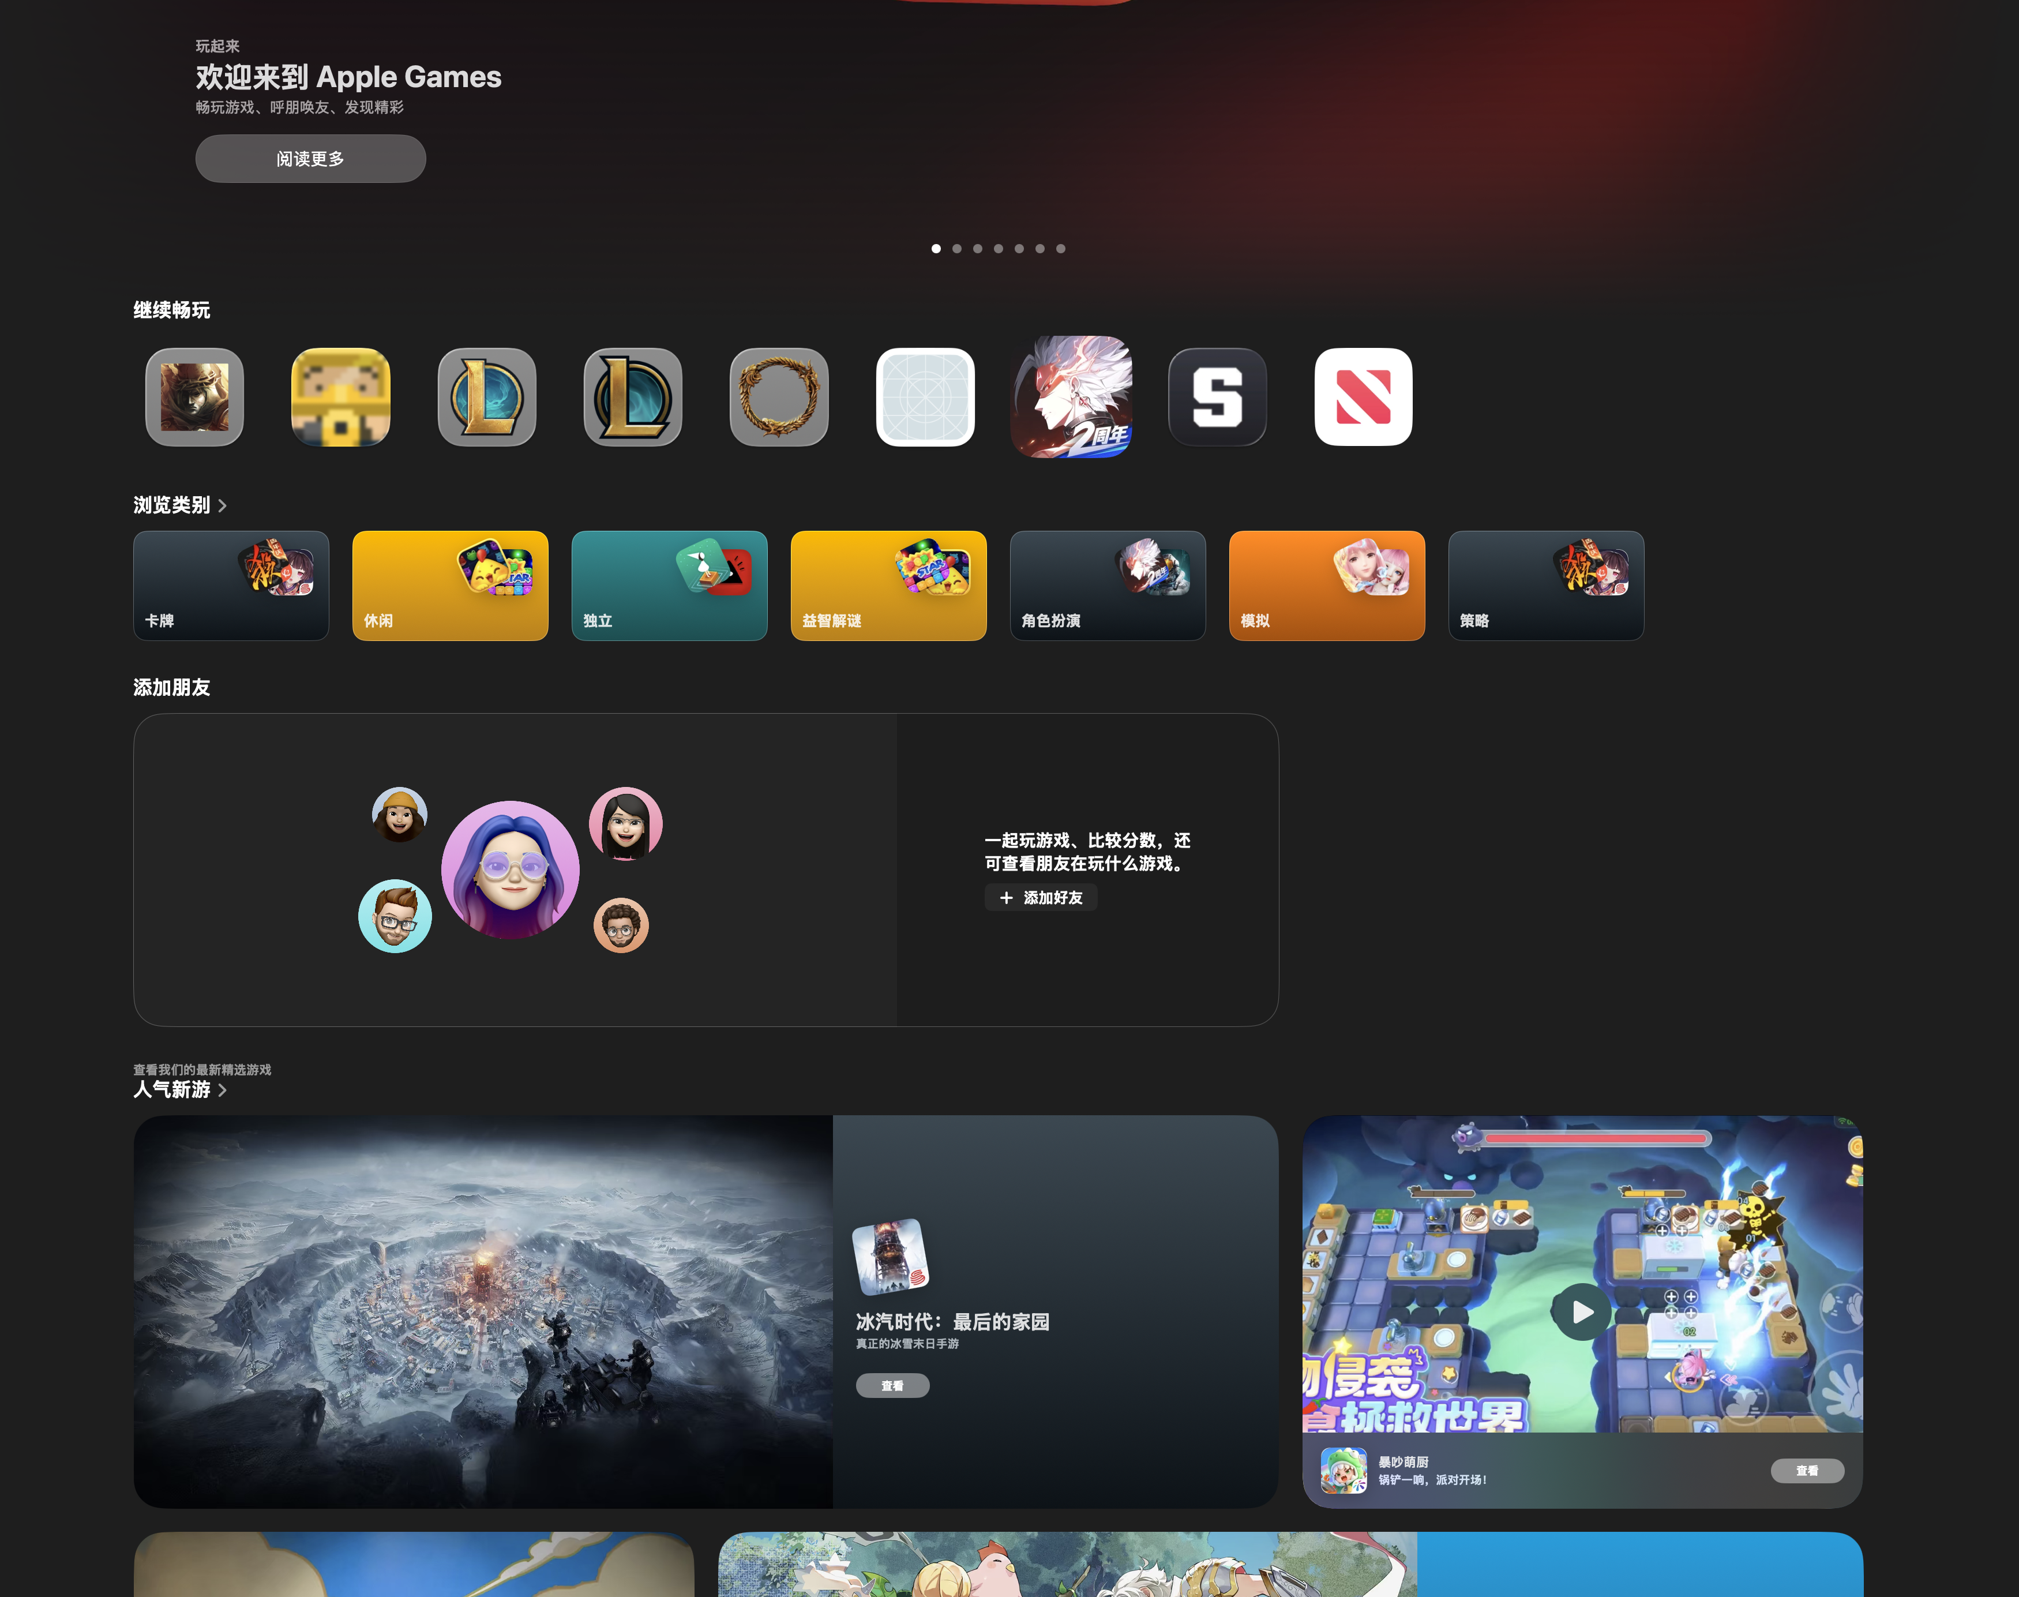The image size is (2019, 1597).
Task: Play the 暴吵萌厨 preview video
Action: click(1582, 1312)
